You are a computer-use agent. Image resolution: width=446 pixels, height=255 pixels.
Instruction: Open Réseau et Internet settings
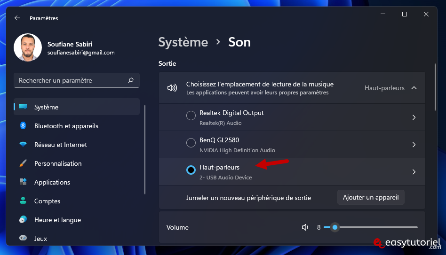coord(77,145)
